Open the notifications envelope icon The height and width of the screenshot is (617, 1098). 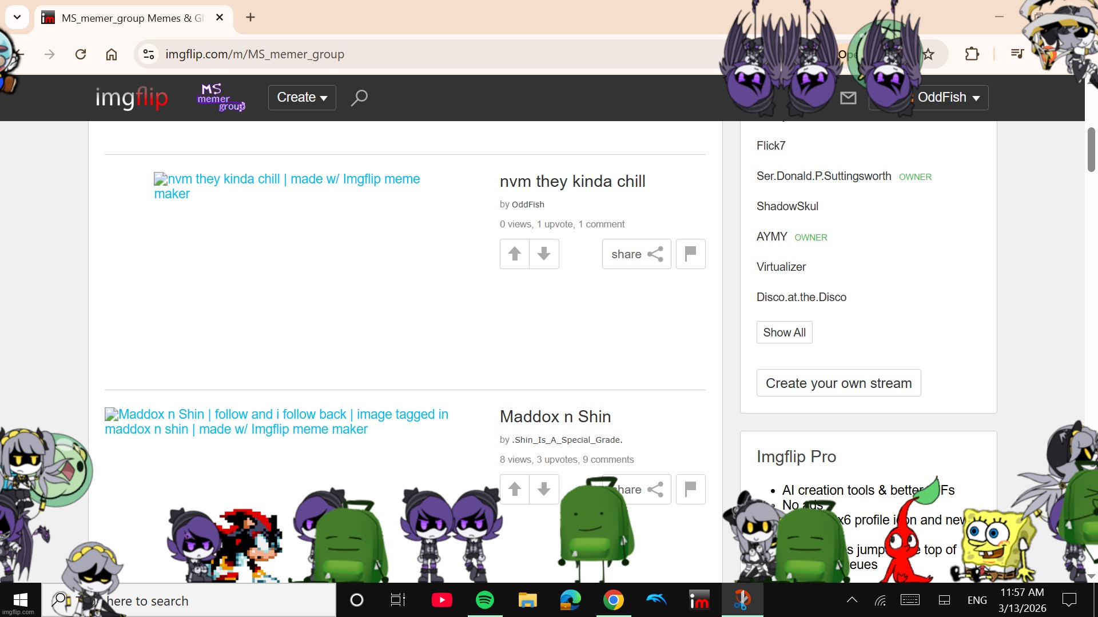848,98
